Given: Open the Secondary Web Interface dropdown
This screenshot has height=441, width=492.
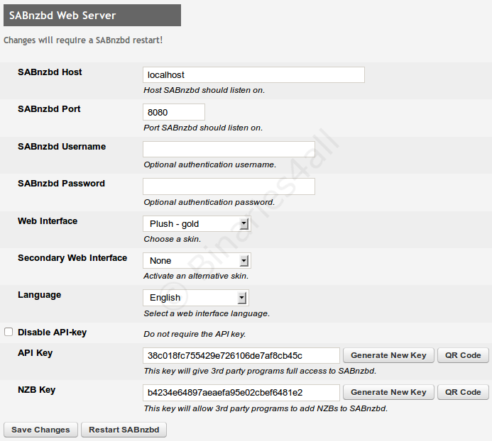Looking at the screenshot, I should coord(197,260).
